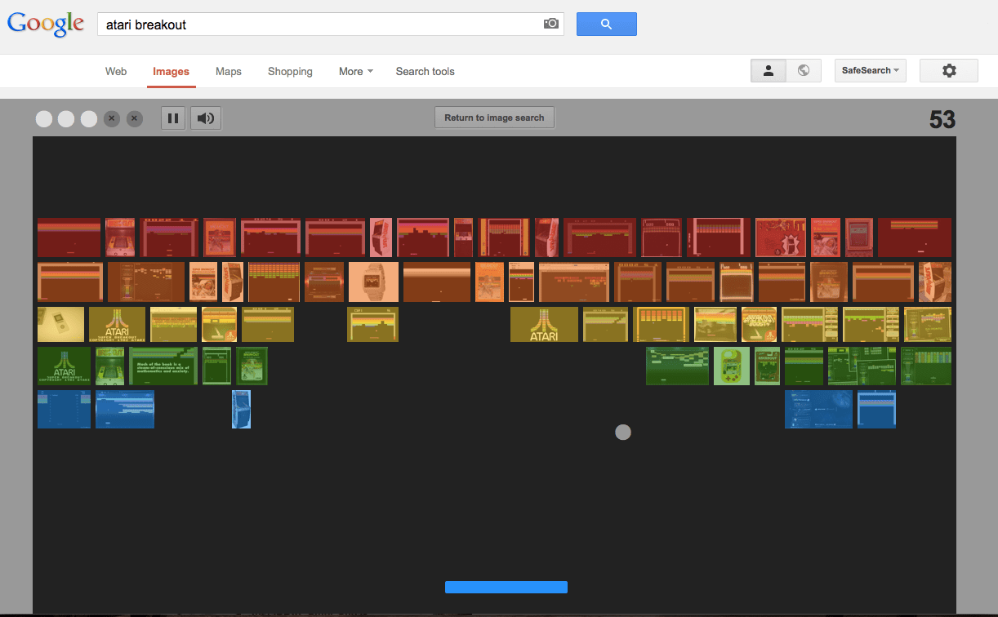Pause the Breakout game
Screen dimensions: 998x617
[x=173, y=118]
